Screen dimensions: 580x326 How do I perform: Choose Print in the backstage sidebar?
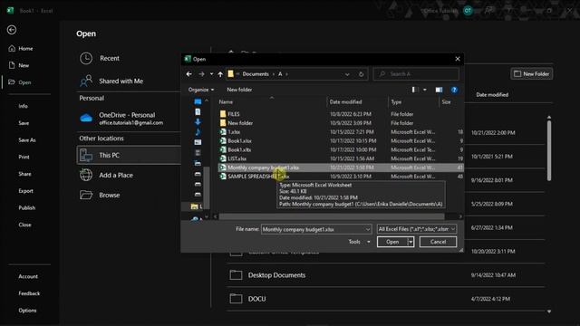[24, 157]
